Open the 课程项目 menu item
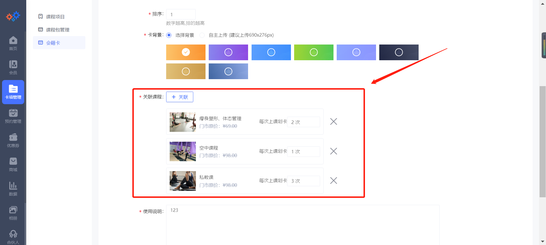The image size is (546, 245). click(x=55, y=17)
